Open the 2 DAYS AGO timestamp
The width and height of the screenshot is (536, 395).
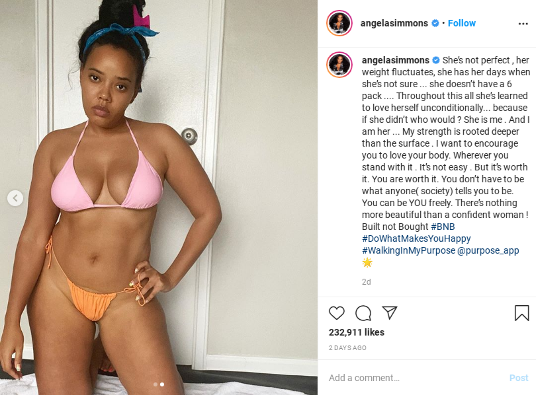point(347,347)
